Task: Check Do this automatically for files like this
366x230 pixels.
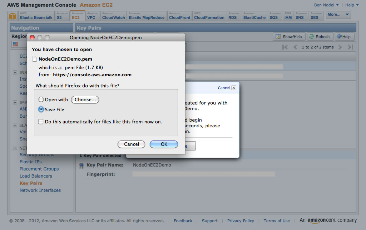Action: [41, 122]
